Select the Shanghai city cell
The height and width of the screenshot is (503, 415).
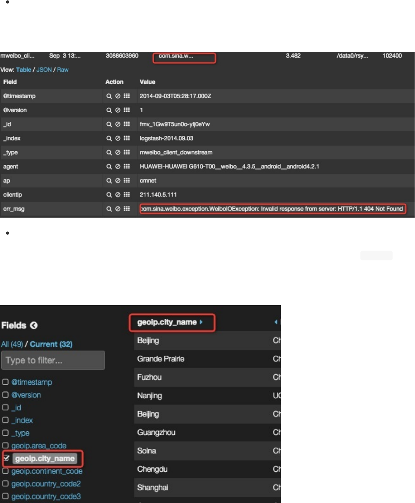[x=152, y=488]
